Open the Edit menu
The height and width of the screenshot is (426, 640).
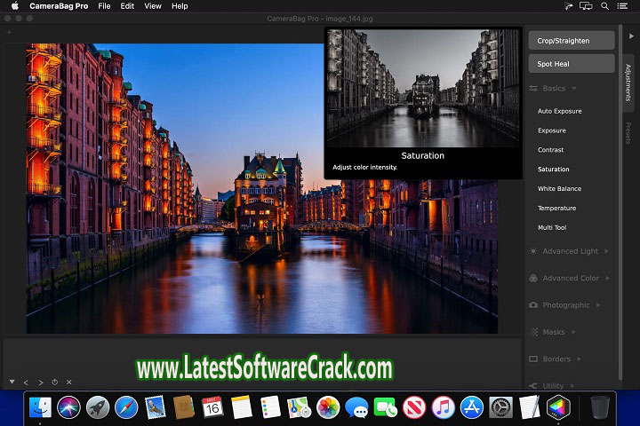click(x=127, y=6)
